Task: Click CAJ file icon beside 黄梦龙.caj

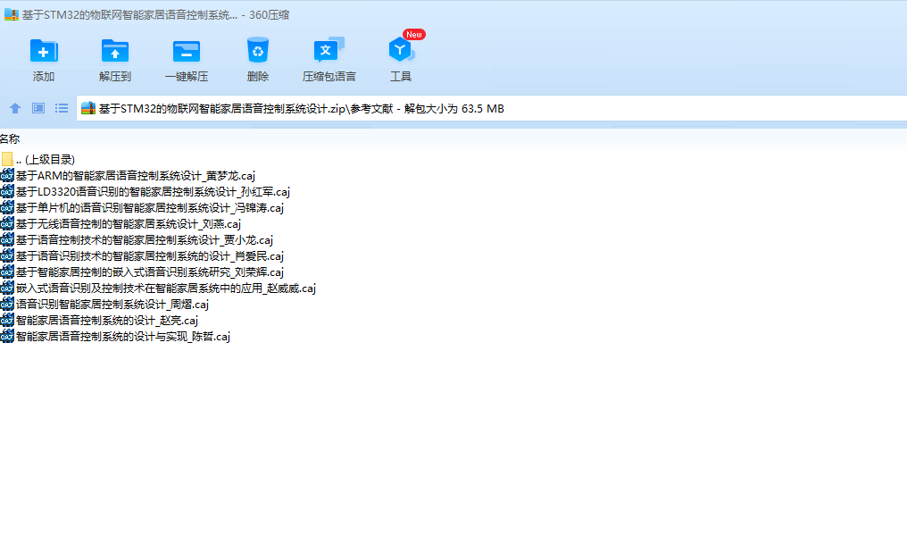Action: coord(7,175)
